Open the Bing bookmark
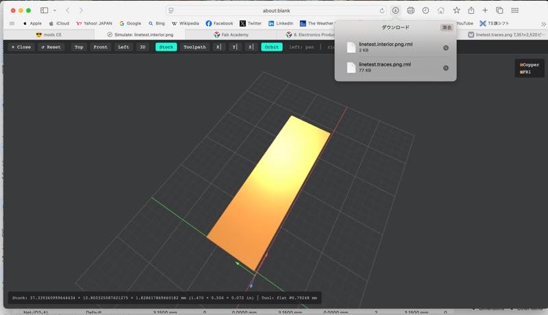548x315 pixels. (157, 23)
